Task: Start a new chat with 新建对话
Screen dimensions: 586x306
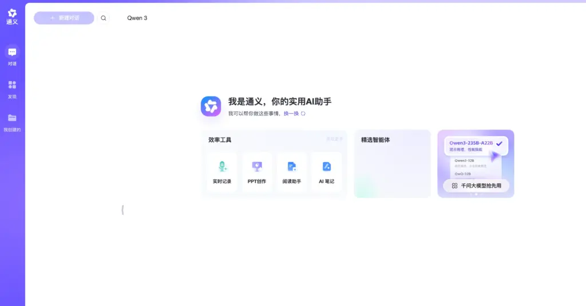Action: (64, 18)
